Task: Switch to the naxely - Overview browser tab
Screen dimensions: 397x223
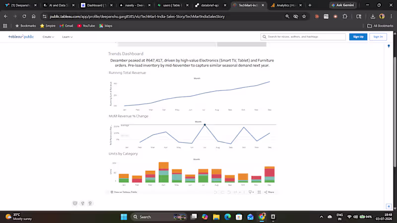Action: tap(134, 5)
